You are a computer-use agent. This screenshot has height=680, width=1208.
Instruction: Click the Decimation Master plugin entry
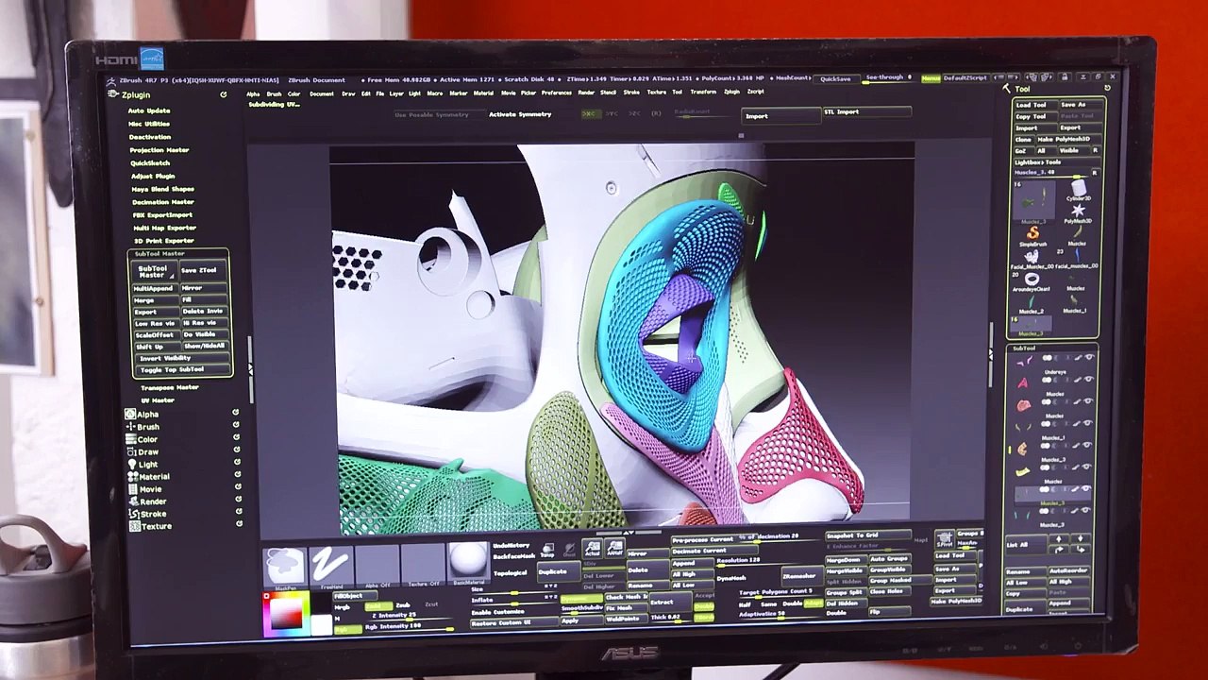pyautogui.click(x=163, y=202)
